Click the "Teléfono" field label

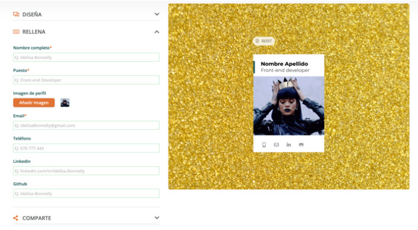click(x=22, y=138)
